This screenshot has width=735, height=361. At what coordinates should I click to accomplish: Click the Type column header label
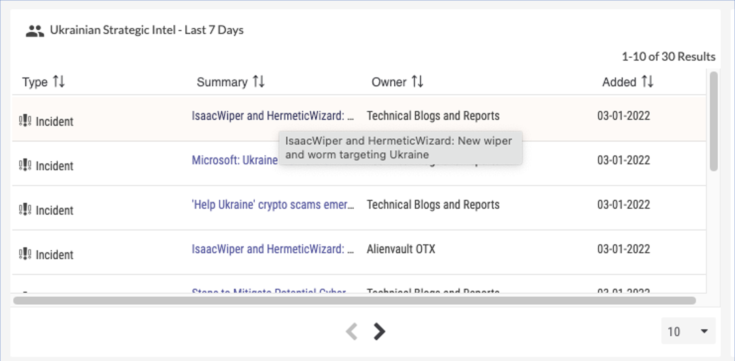pos(35,82)
